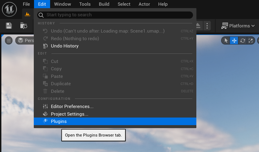Open the viewport options hamburger menu
Image resolution: width=259 pixels, height=152 pixels.
coord(9,41)
